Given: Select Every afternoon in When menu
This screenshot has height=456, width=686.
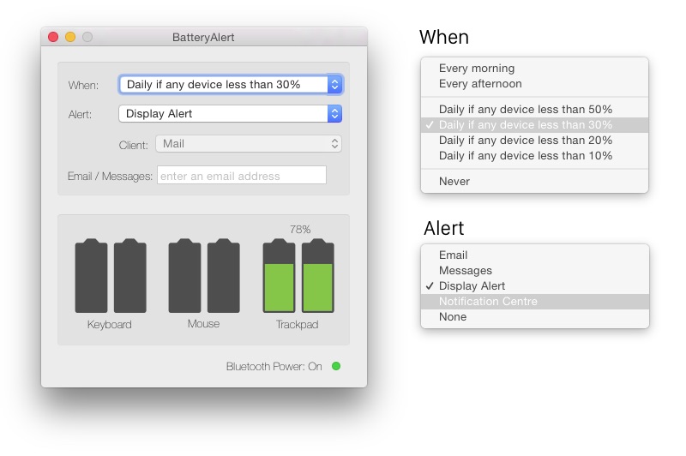Looking at the screenshot, I should pos(534,83).
